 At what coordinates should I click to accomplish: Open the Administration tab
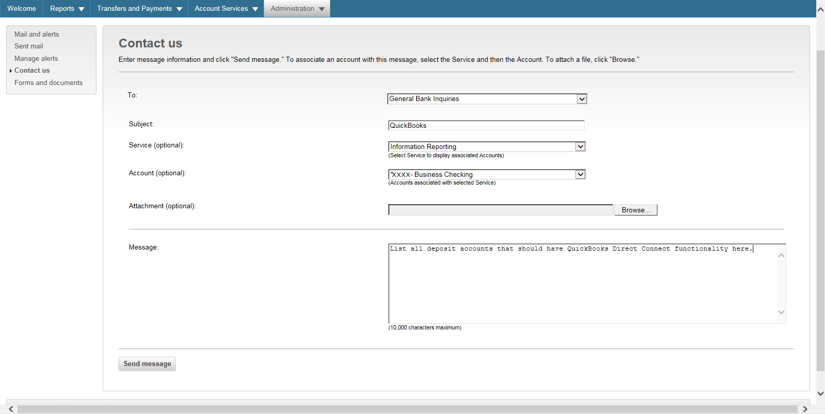(x=297, y=9)
